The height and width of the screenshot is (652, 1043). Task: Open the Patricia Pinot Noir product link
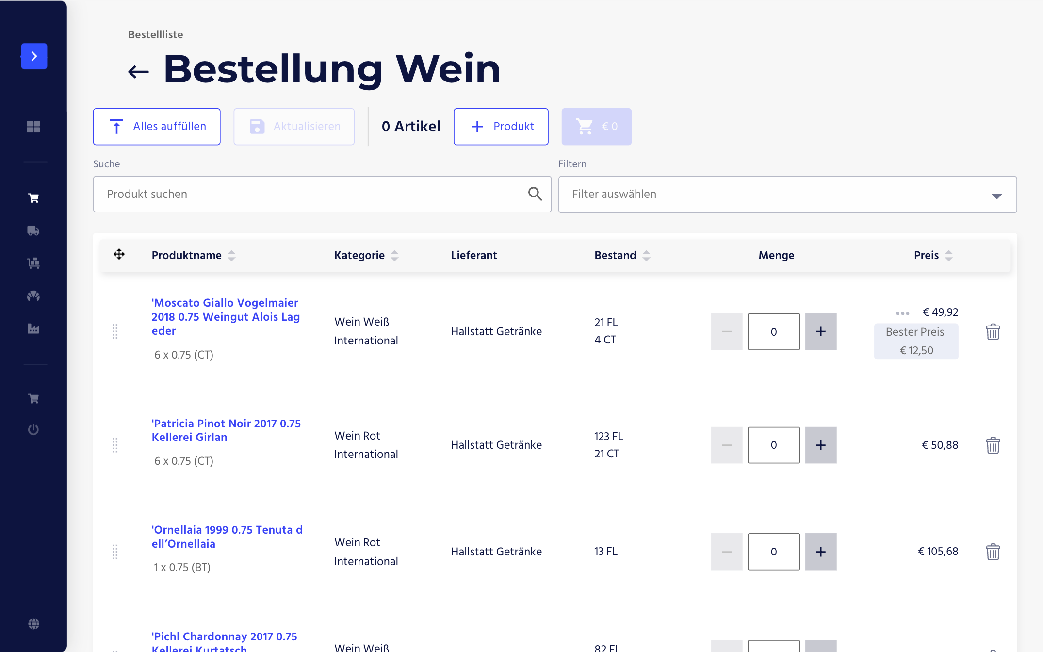click(x=226, y=430)
